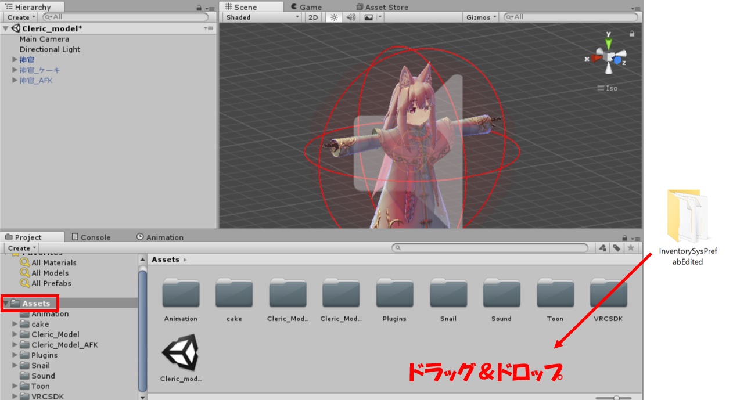Click the green Y axis gizmo cone

[608, 44]
